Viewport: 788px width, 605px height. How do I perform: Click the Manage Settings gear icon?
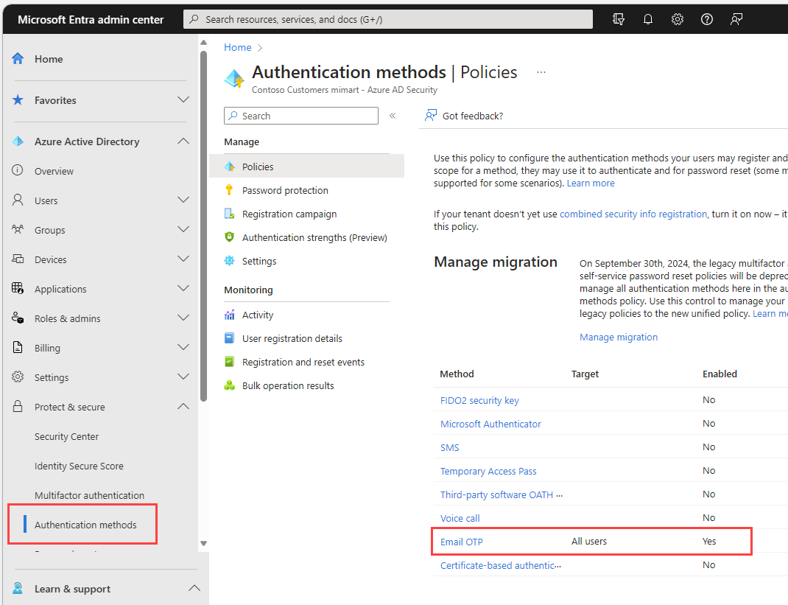pos(229,261)
